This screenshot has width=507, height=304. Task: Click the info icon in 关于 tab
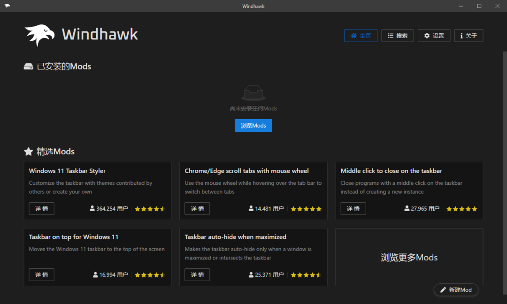[x=461, y=36]
